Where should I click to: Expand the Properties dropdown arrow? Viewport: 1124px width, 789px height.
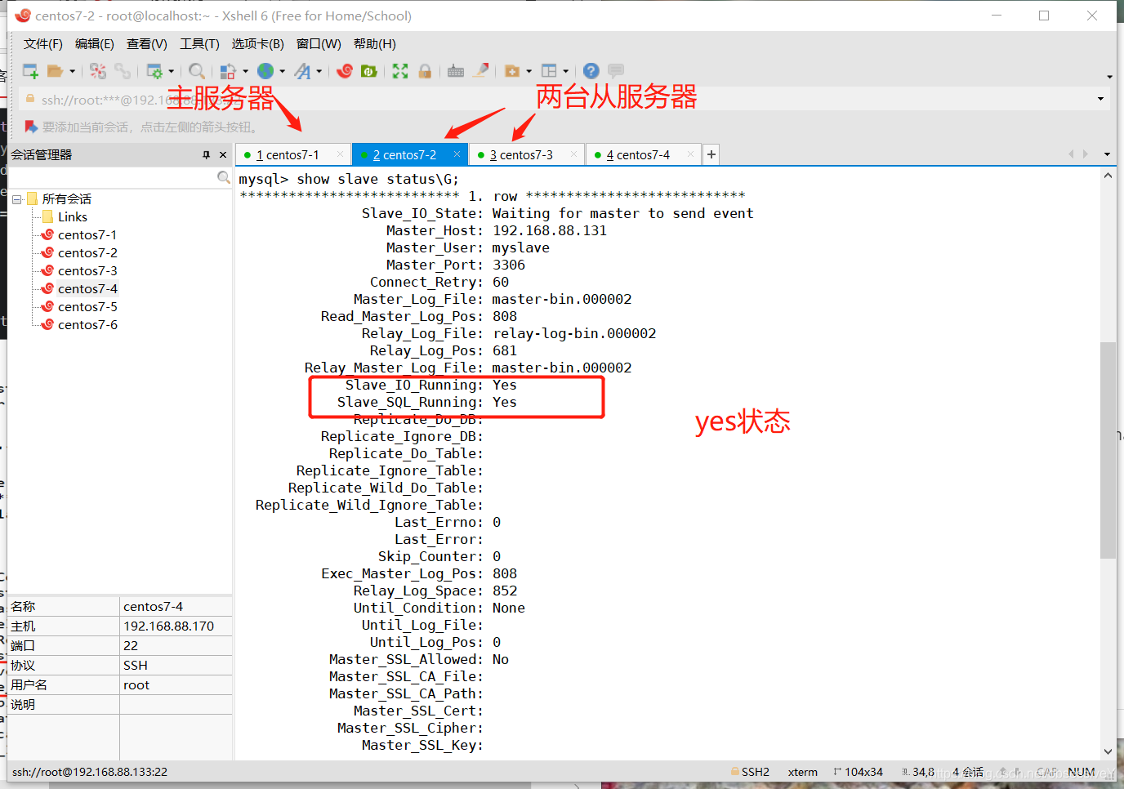tap(171, 71)
